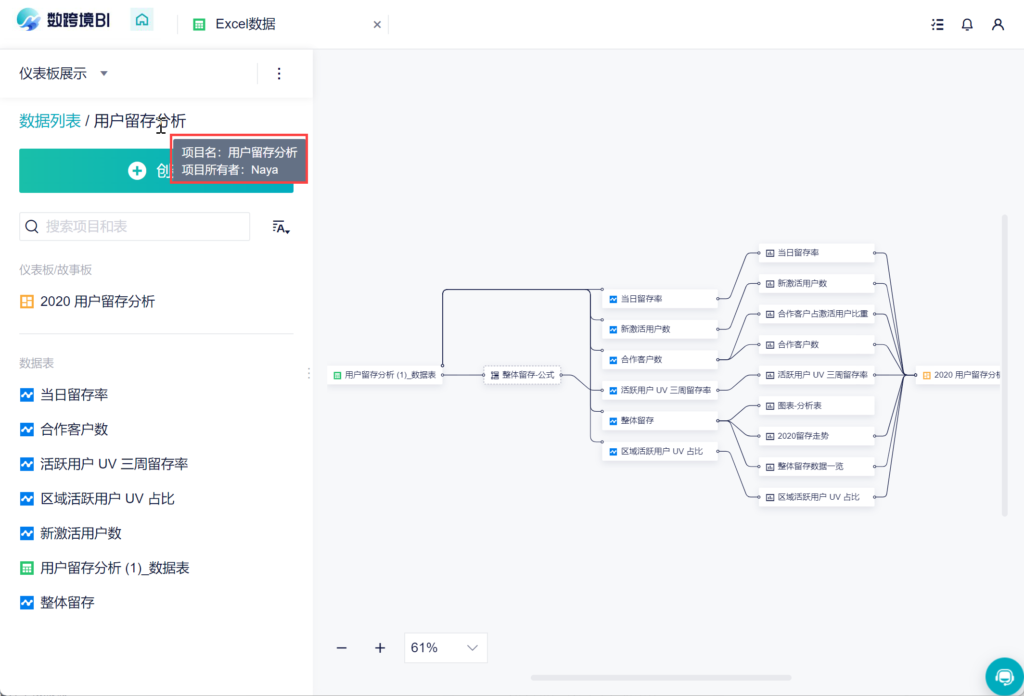This screenshot has width=1024, height=696.
Task: Open the 61% zoom level dropdown
Action: pos(446,648)
